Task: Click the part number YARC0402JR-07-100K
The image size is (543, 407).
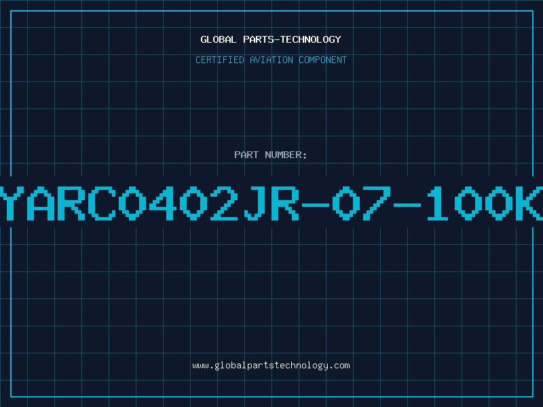Action: pyautogui.click(x=271, y=203)
